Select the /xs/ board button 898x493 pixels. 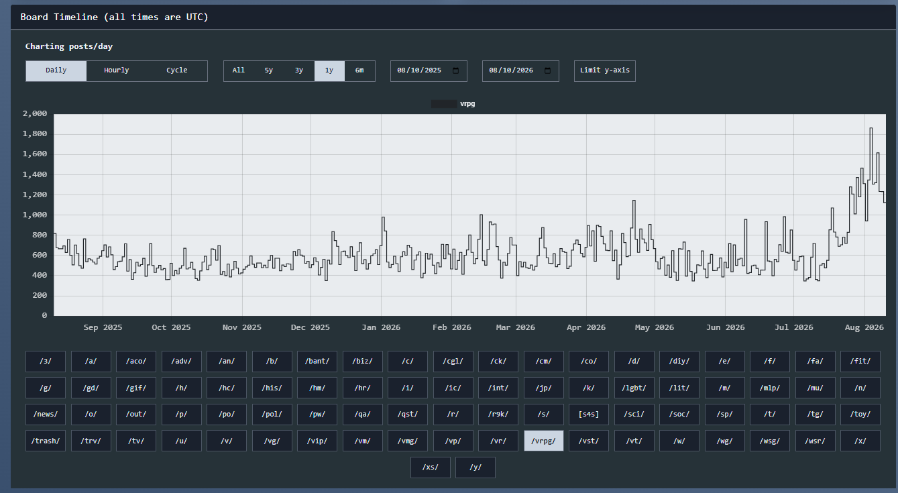[430, 468]
